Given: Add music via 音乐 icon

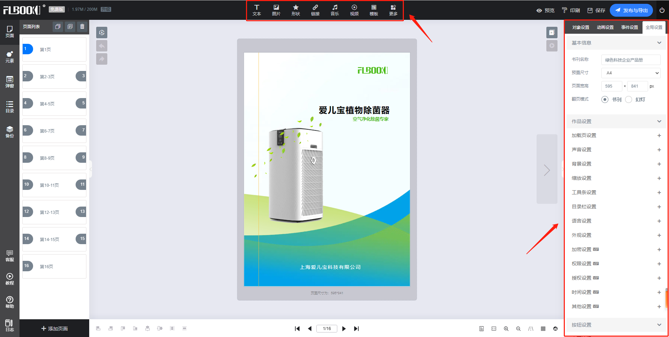Looking at the screenshot, I should [335, 10].
